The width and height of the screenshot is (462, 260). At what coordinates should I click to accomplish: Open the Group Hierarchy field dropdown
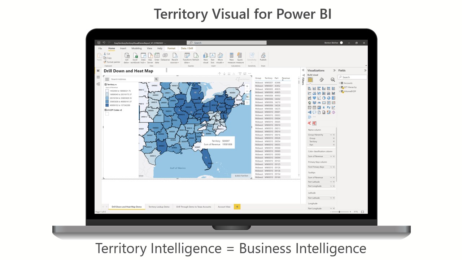coord(331,135)
